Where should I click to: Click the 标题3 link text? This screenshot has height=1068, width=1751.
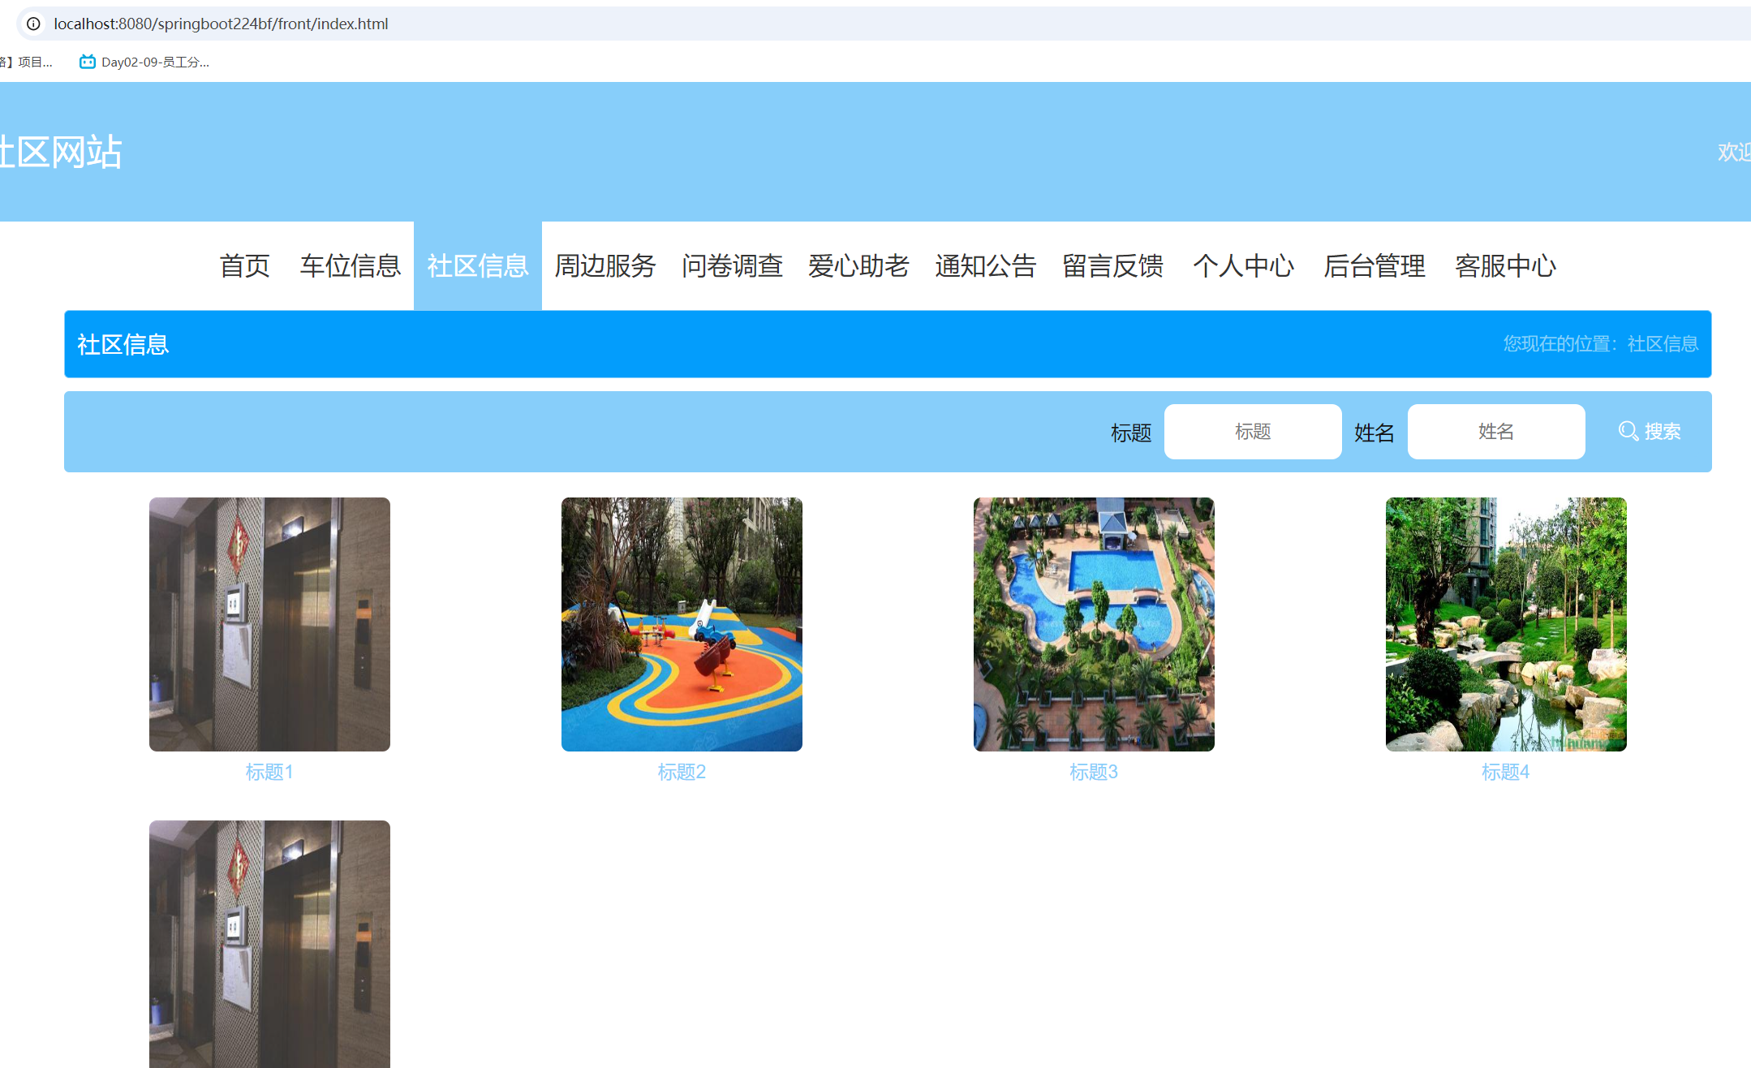point(1093,772)
